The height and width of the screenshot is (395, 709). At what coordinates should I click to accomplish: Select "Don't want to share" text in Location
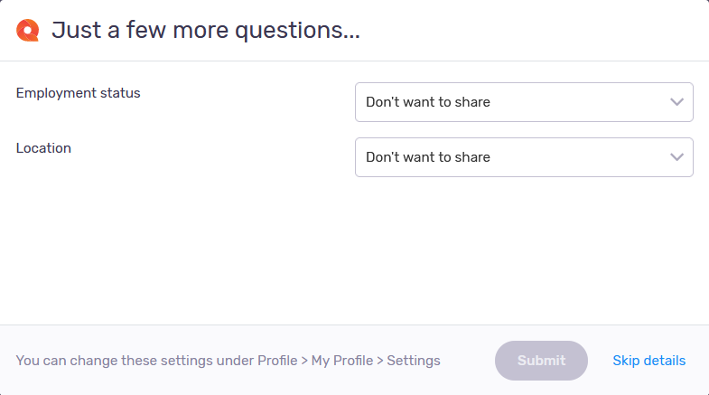pyautogui.click(x=428, y=157)
